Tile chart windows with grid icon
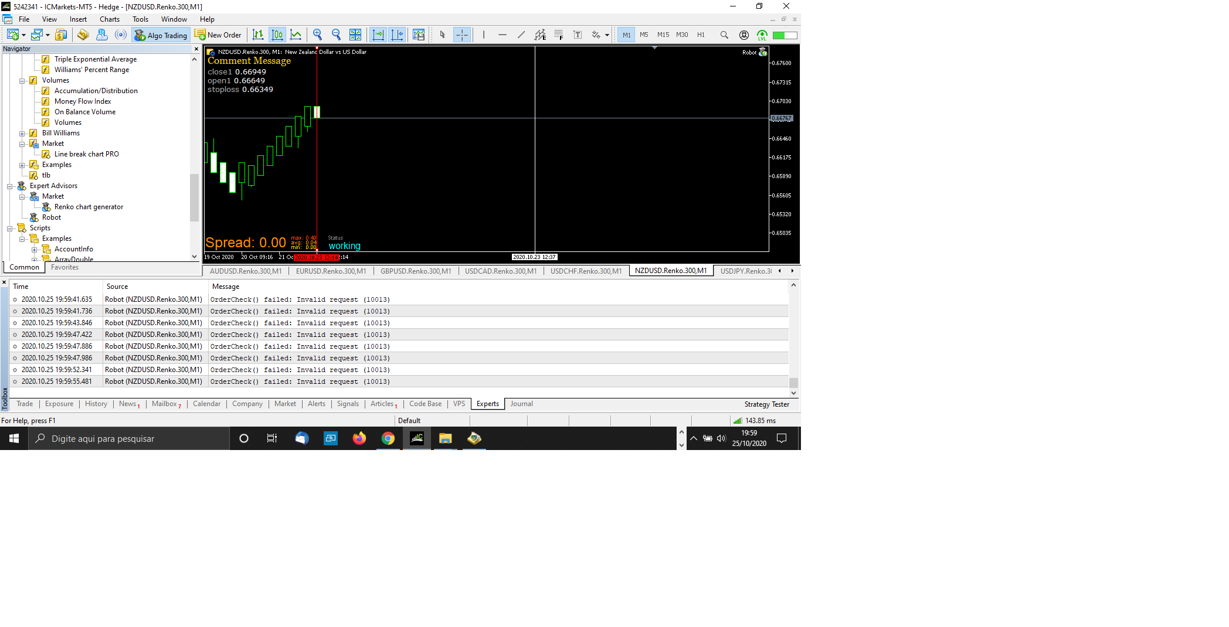Image resolution: width=1229 pixels, height=627 pixels. pos(355,35)
